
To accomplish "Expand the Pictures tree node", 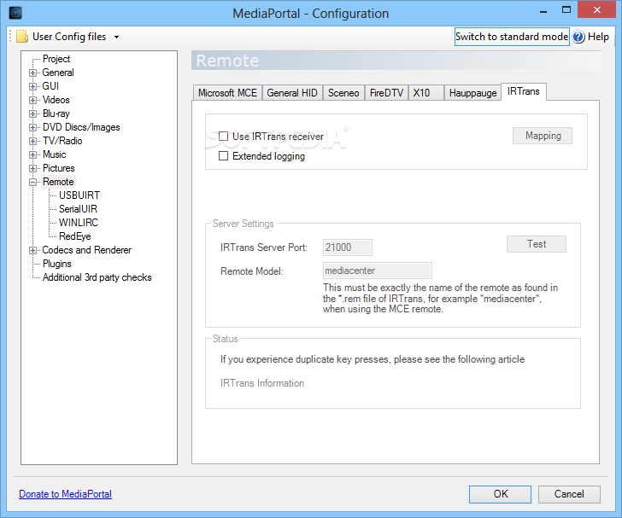I will point(33,168).
